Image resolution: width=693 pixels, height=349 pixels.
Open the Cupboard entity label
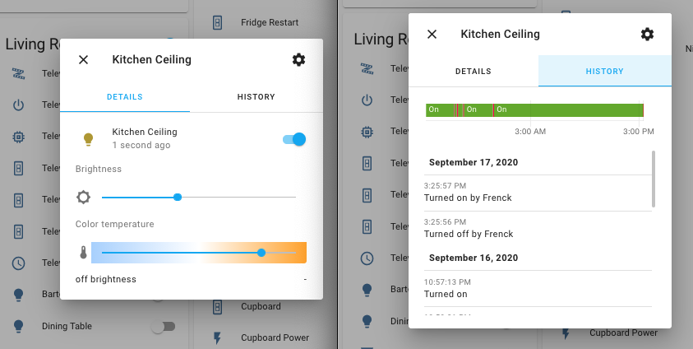point(261,307)
